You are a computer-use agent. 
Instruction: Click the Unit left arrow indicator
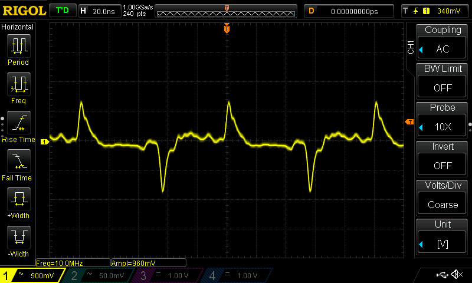click(x=421, y=245)
